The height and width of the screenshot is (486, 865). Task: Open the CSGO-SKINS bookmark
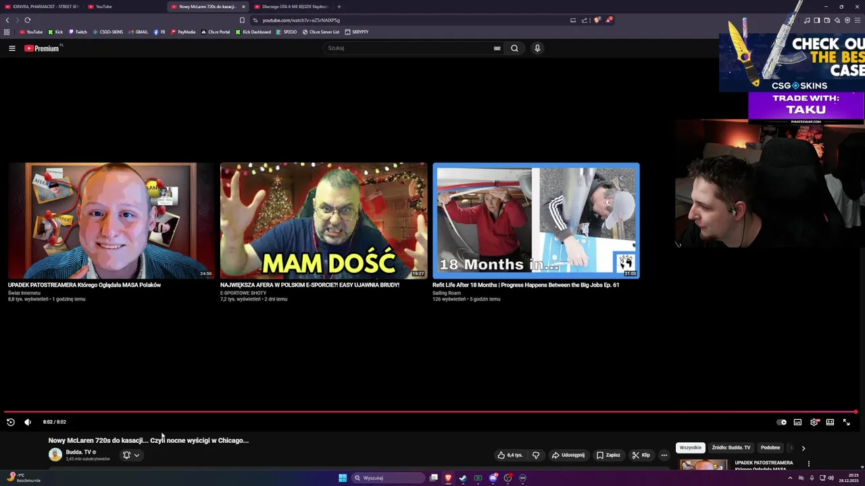108,32
